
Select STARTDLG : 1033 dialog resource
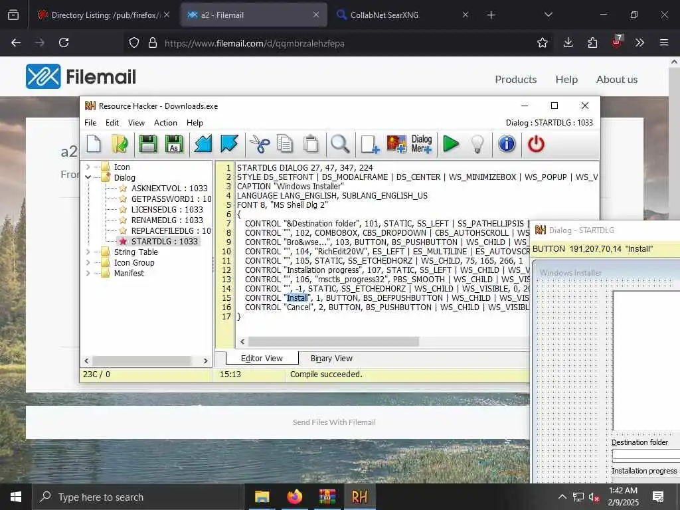pos(165,242)
